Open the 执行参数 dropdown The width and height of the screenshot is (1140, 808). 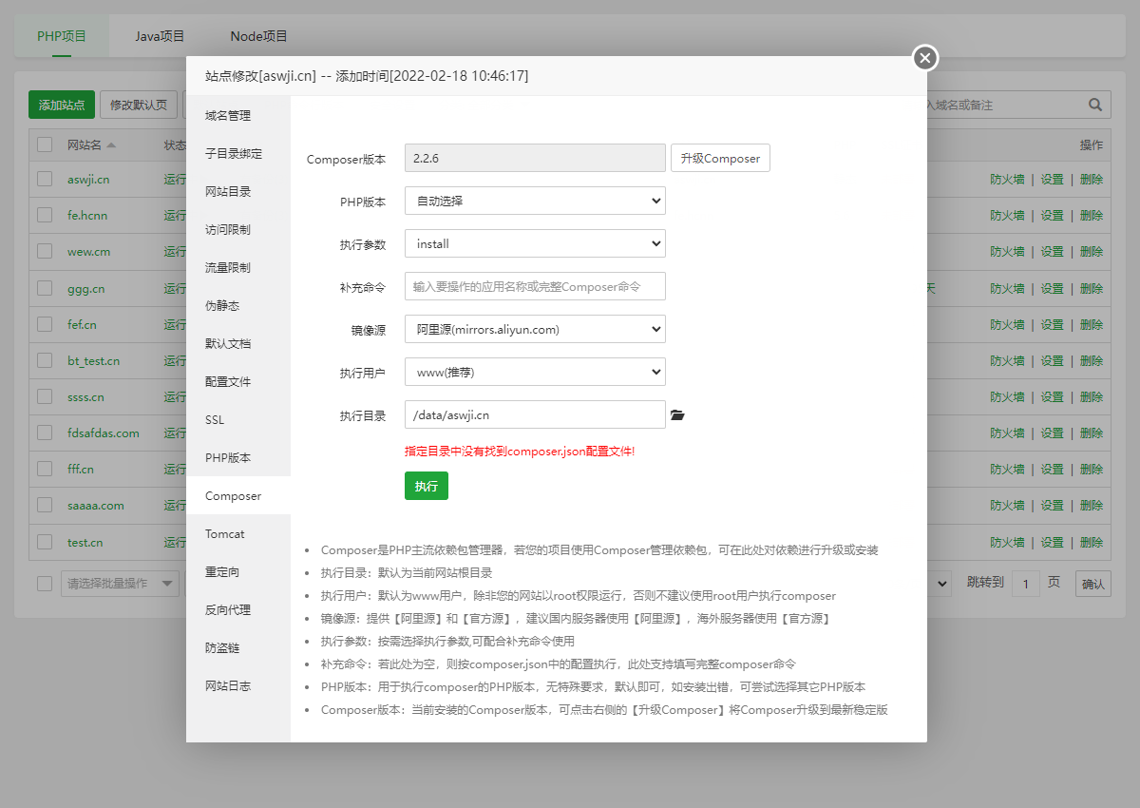(535, 243)
